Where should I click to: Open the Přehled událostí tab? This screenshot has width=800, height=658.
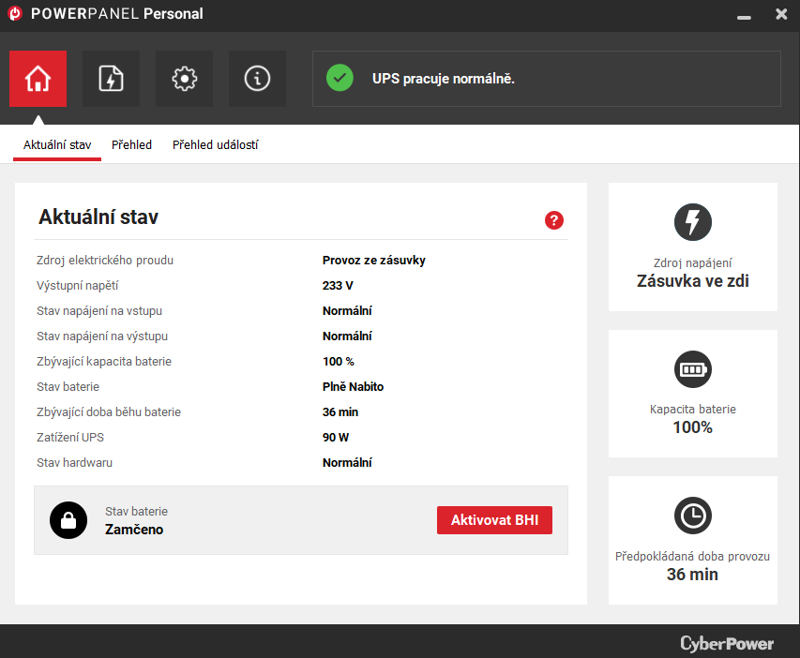coord(215,145)
